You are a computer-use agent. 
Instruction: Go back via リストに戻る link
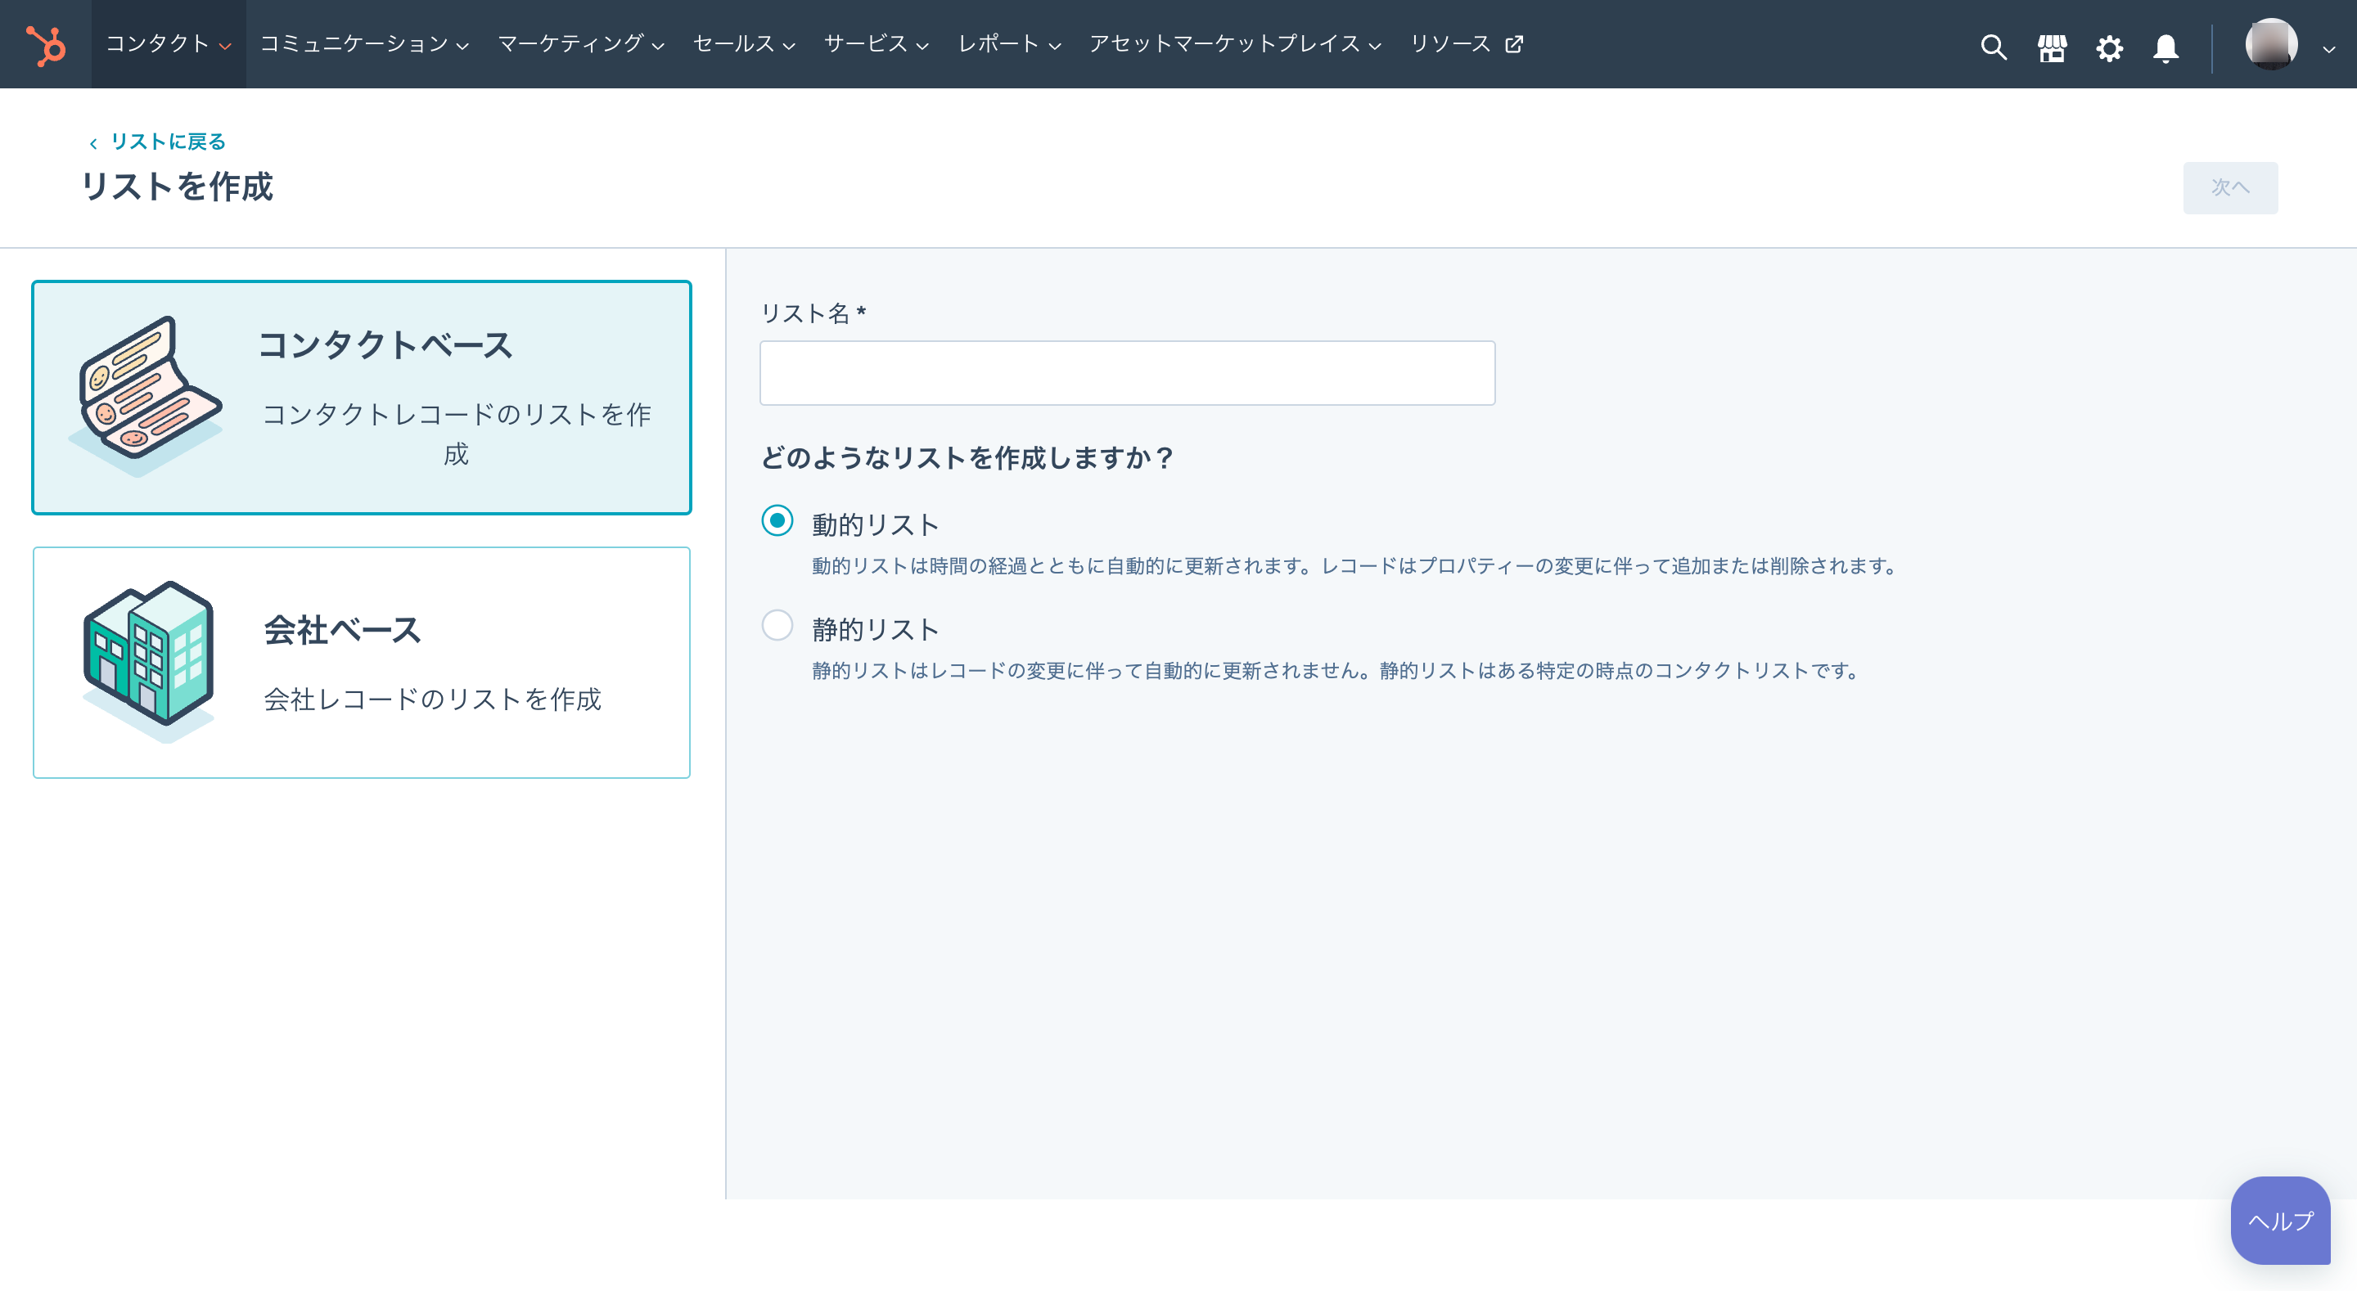click(157, 142)
